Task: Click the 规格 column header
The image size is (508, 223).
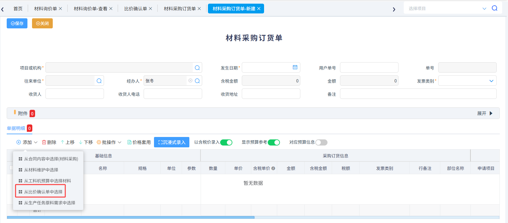Action: coord(142,168)
